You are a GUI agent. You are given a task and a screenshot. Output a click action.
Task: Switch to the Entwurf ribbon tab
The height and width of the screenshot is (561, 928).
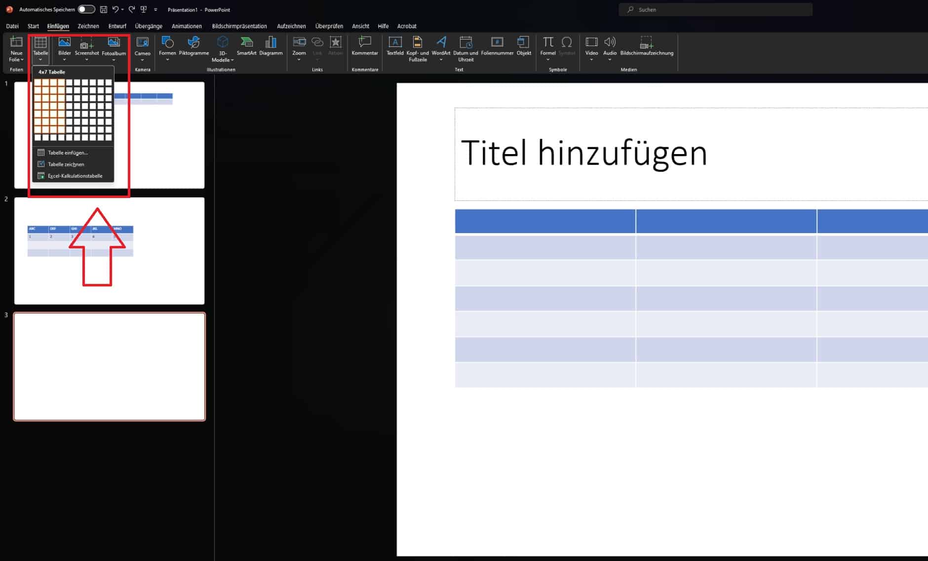[117, 26]
